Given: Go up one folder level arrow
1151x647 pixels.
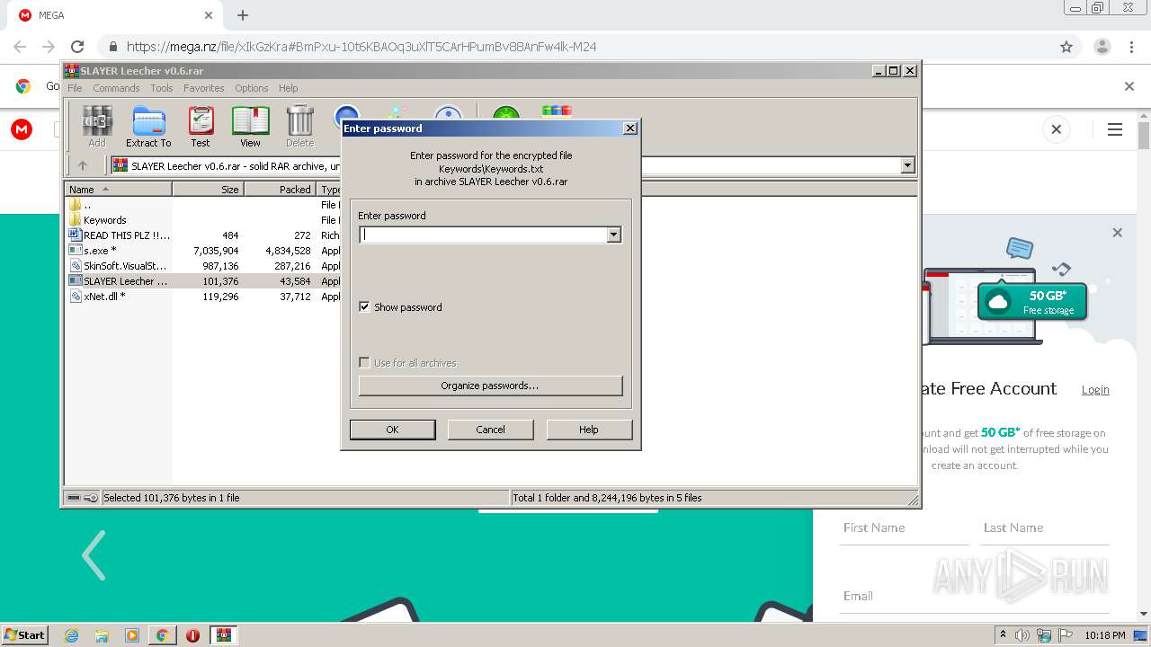Looking at the screenshot, I should click(83, 165).
